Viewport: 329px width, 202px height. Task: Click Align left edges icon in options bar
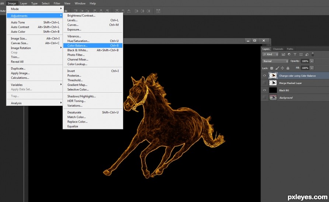tap(95, 11)
